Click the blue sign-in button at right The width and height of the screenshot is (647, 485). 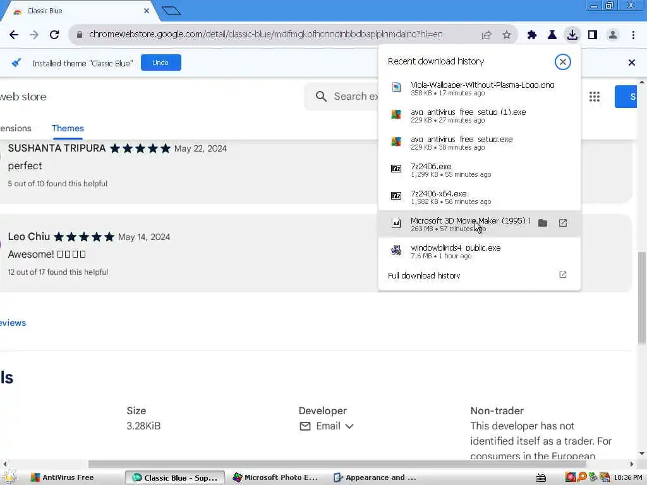tap(626, 97)
